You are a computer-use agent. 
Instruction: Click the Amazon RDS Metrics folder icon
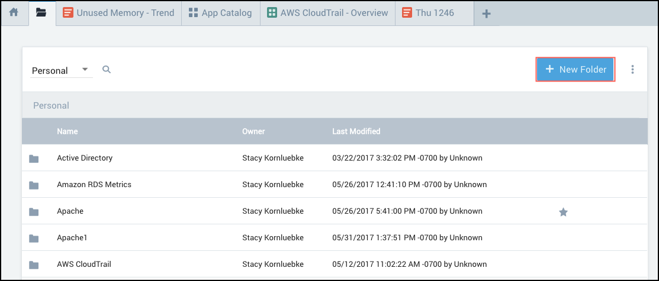34,185
